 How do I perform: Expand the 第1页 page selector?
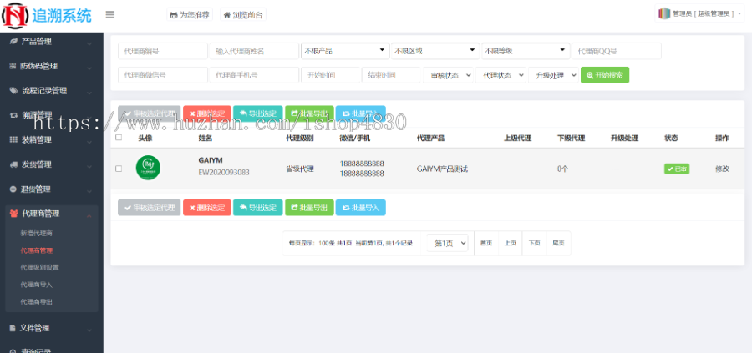450,243
